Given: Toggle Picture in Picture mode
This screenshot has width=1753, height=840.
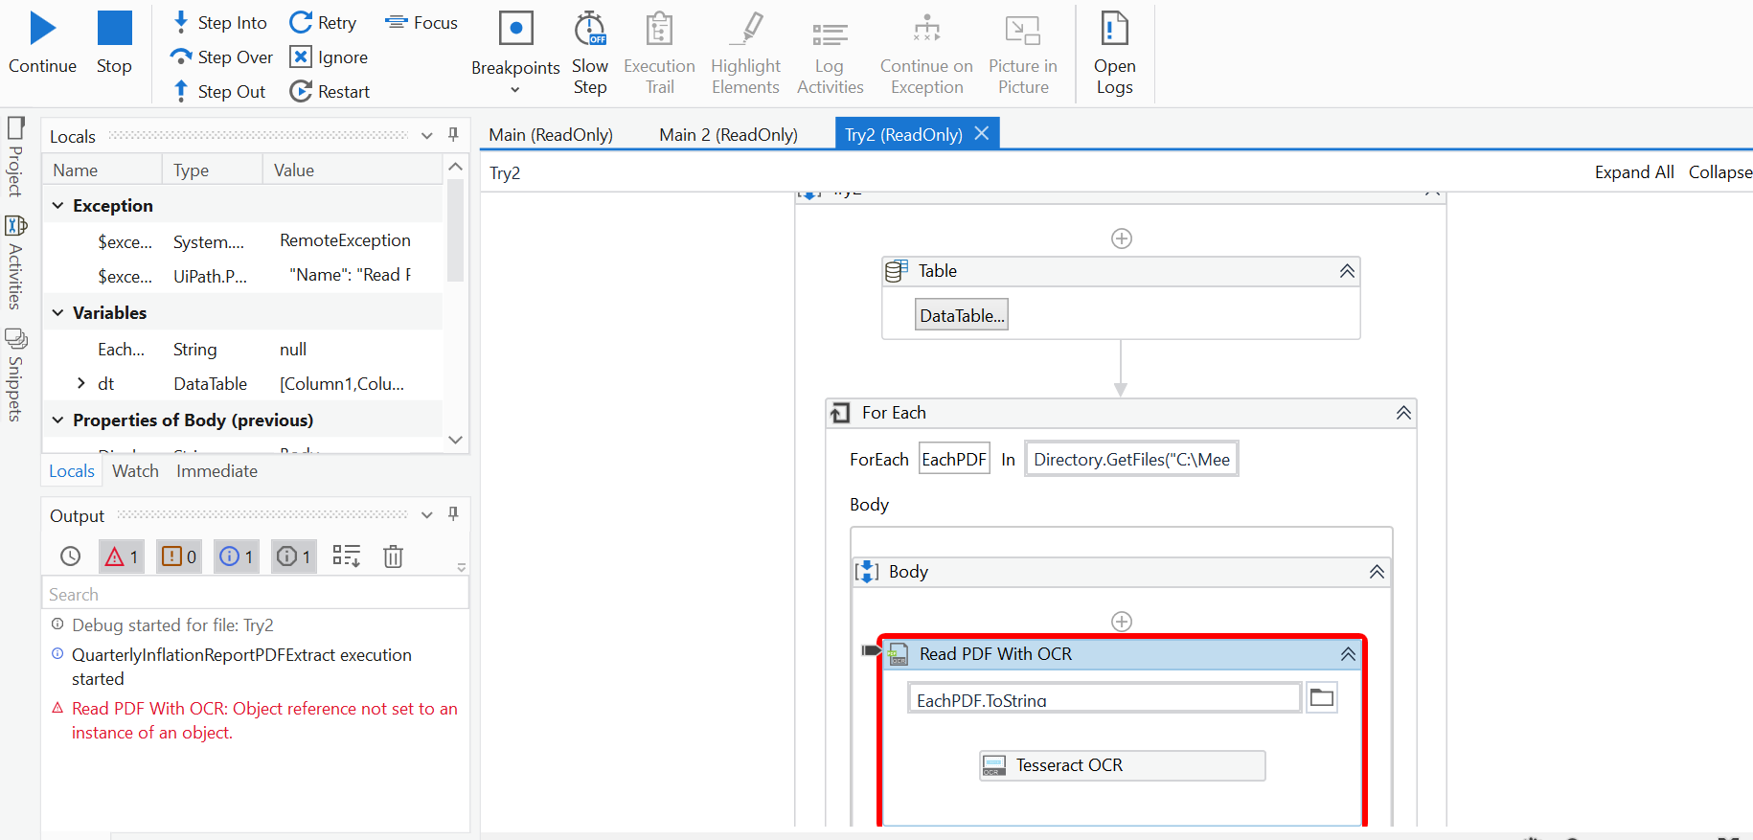Looking at the screenshot, I should click(1023, 53).
